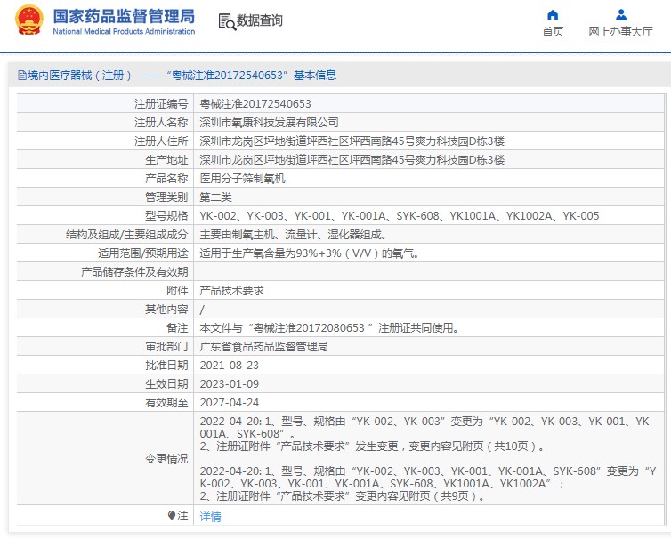The height and width of the screenshot is (539, 671).
Task: Click the bullet icon next to 注
Action: click(x=172, y=515)
